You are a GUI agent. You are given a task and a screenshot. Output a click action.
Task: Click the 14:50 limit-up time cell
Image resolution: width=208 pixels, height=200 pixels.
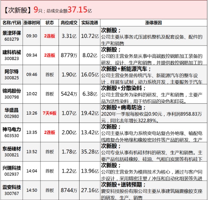click(x=32, y=190)
